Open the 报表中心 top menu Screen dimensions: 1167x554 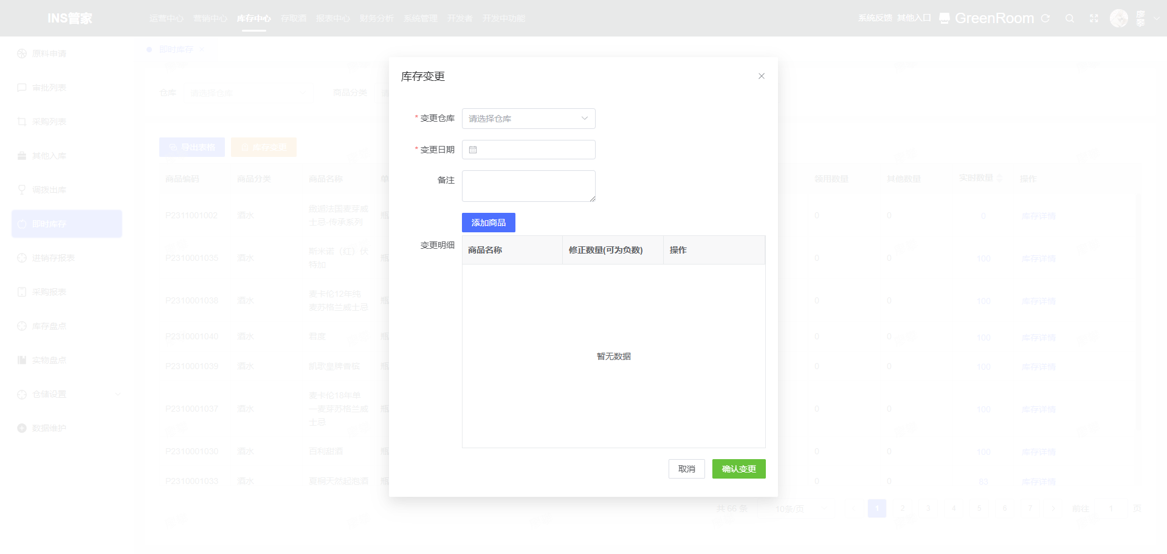point(332,18)
